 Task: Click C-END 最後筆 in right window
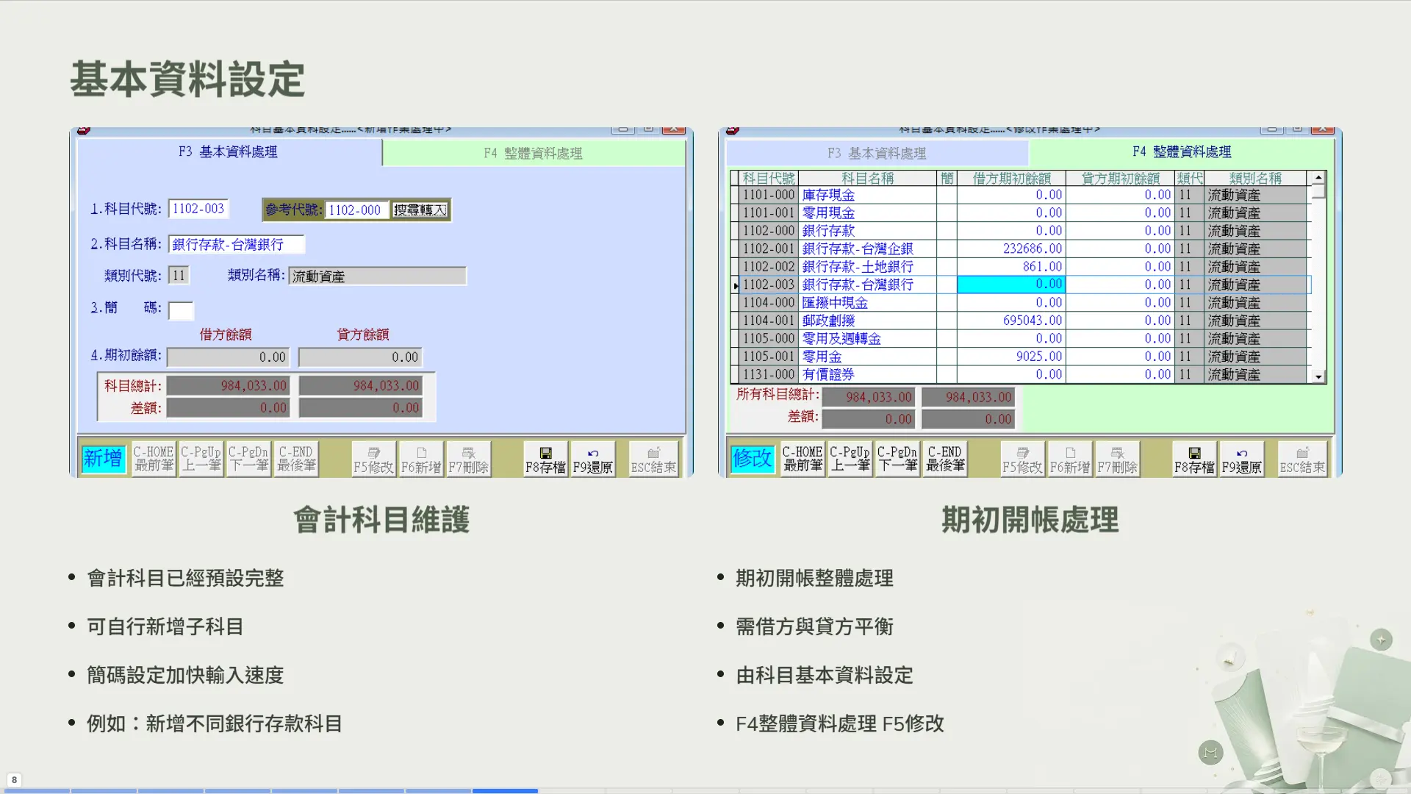tap(945, 459)
